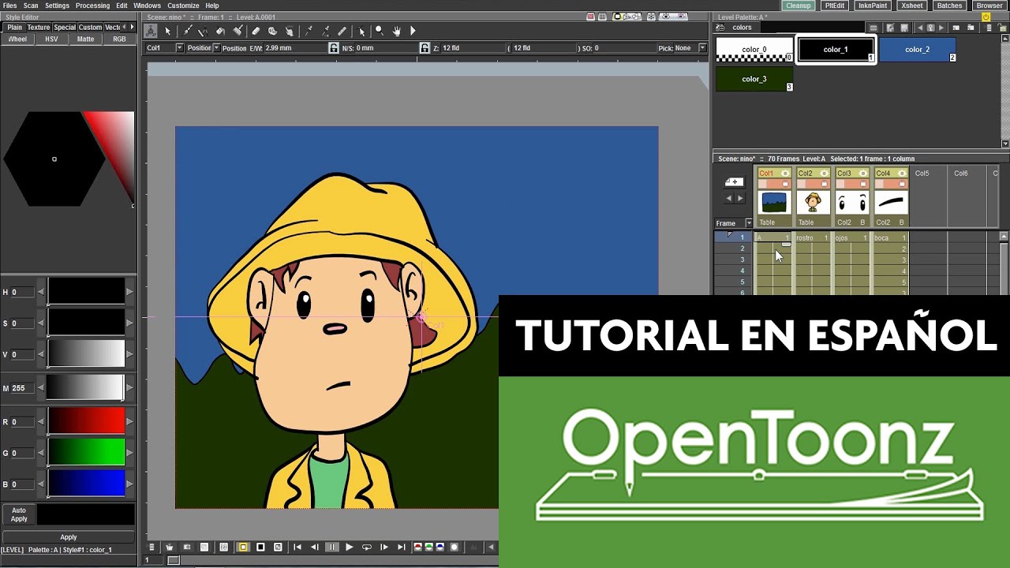1010x568 pixels.
Task: Click the Auto Apply button
Action: [19, 514]
